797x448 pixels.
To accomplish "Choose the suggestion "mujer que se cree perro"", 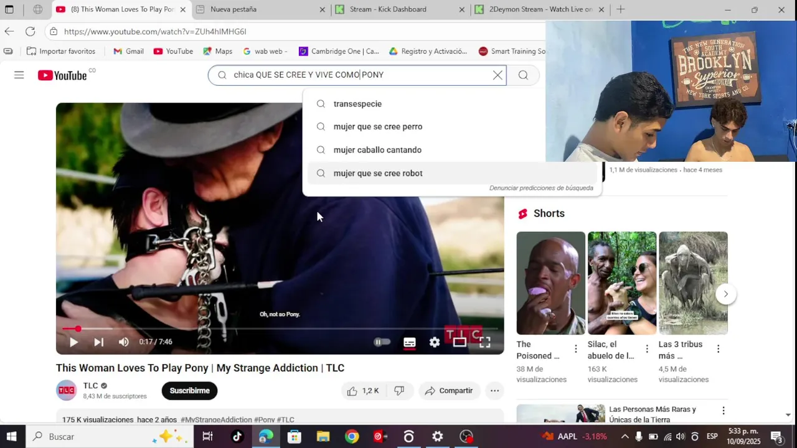I will point(452,127).
